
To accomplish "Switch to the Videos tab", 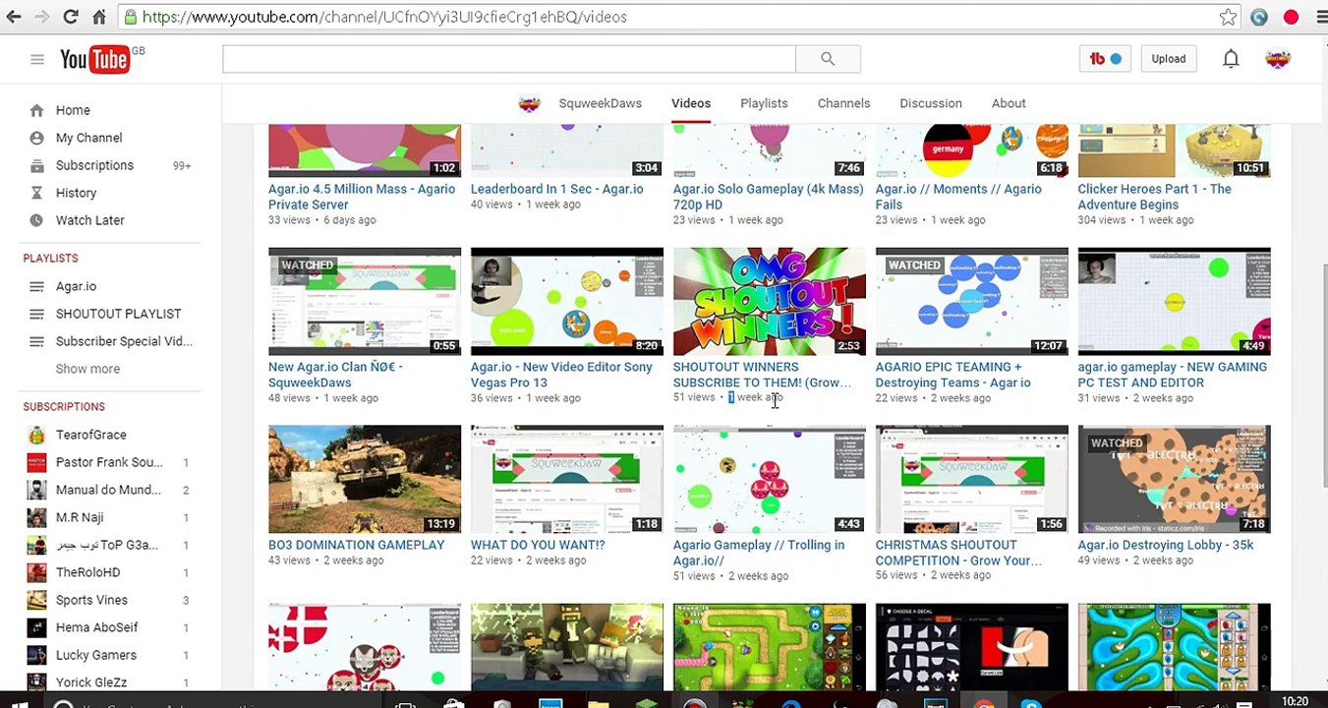I will point(691,103).
